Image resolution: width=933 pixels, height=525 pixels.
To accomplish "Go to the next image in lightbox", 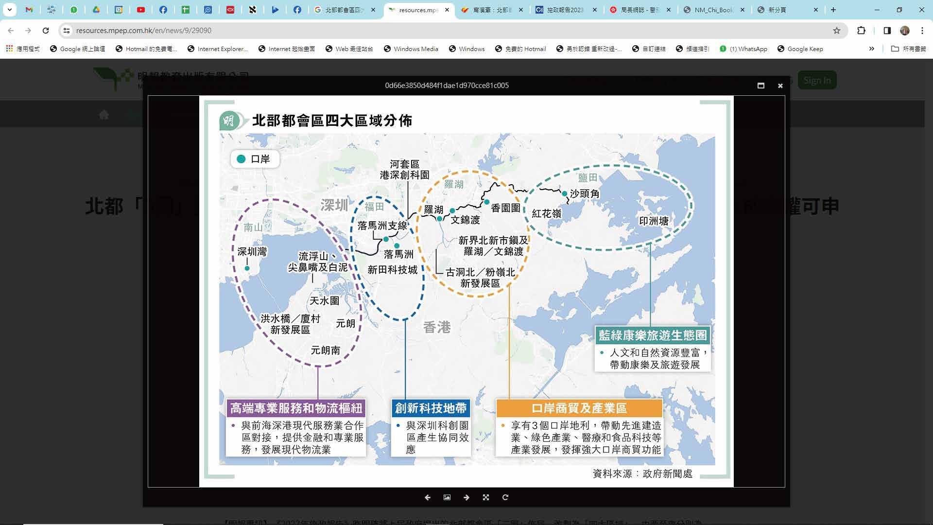I will click(x=466, y=497).
